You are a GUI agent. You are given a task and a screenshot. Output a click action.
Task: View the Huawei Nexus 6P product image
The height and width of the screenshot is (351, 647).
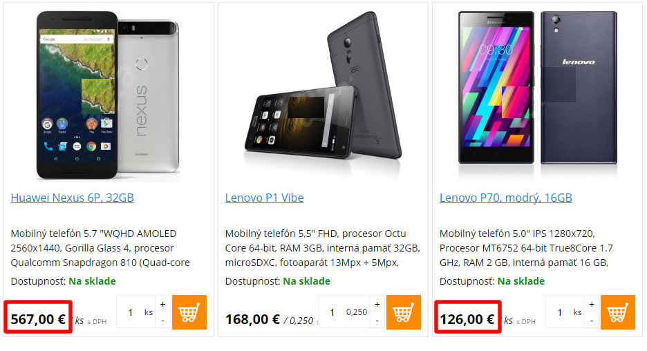point(108,95)
